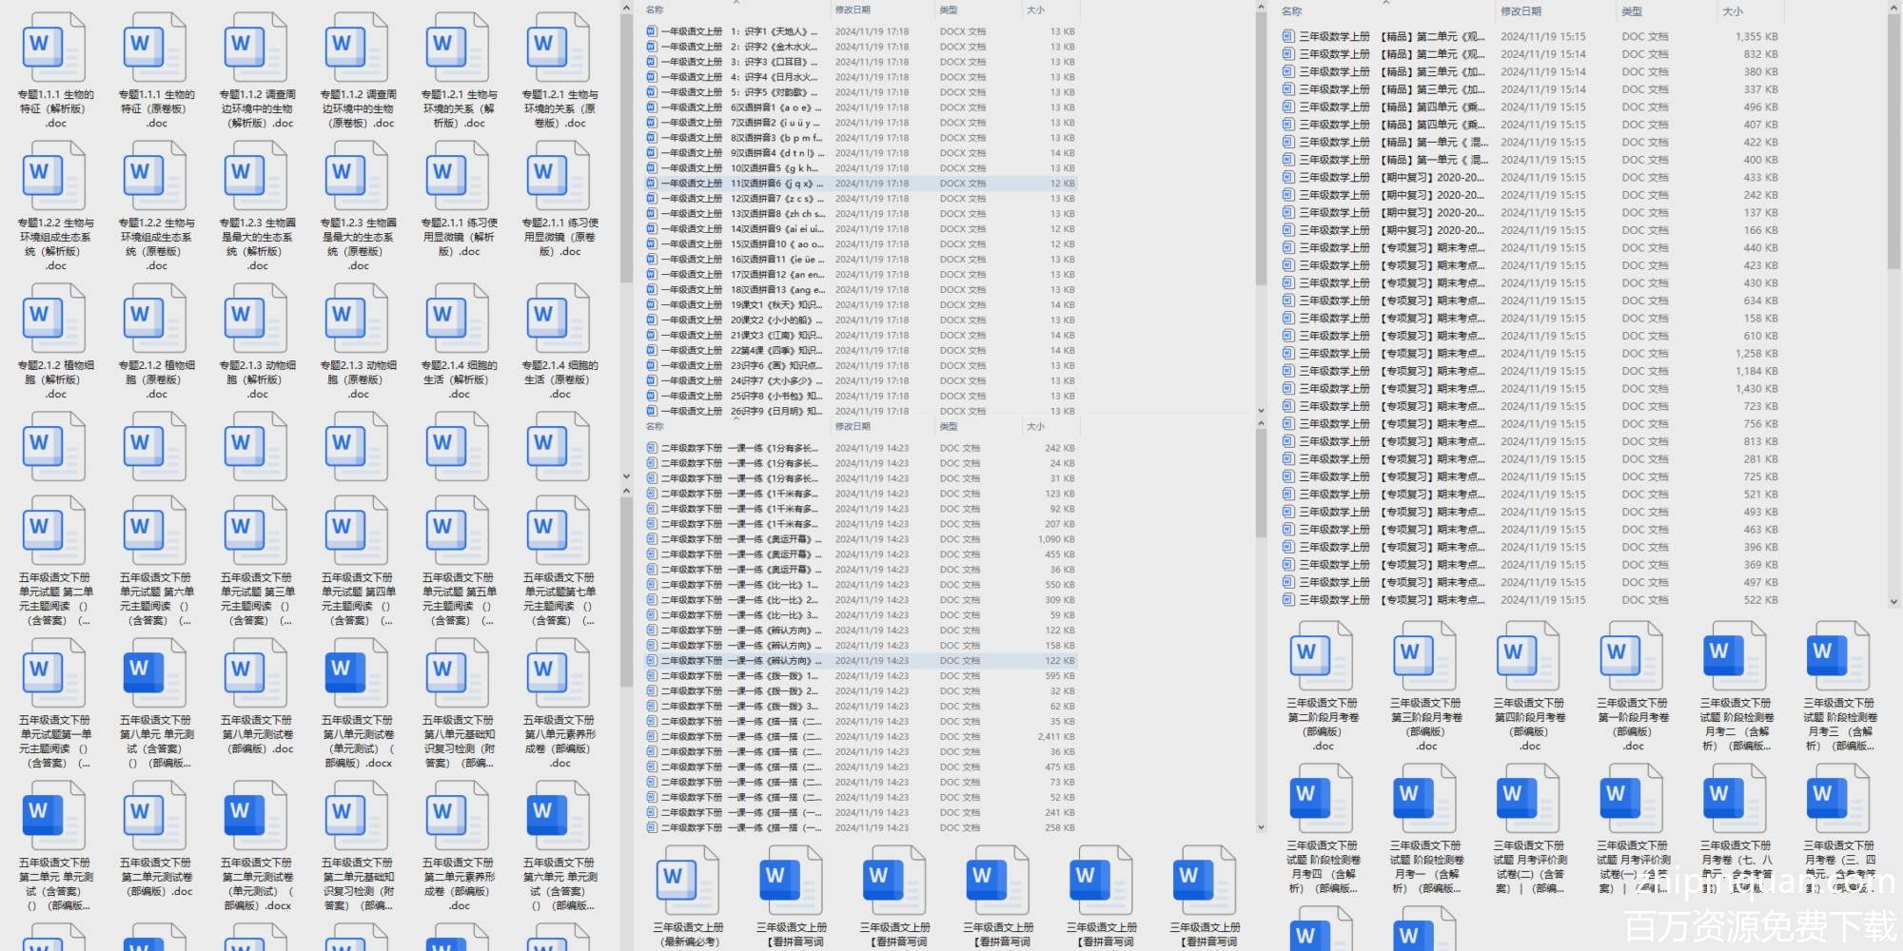This screenshot has height=951, width=1903.
Task: Open 三年级语文下册 第二阶段月考卷 document icon
Action: [1322, 658]
